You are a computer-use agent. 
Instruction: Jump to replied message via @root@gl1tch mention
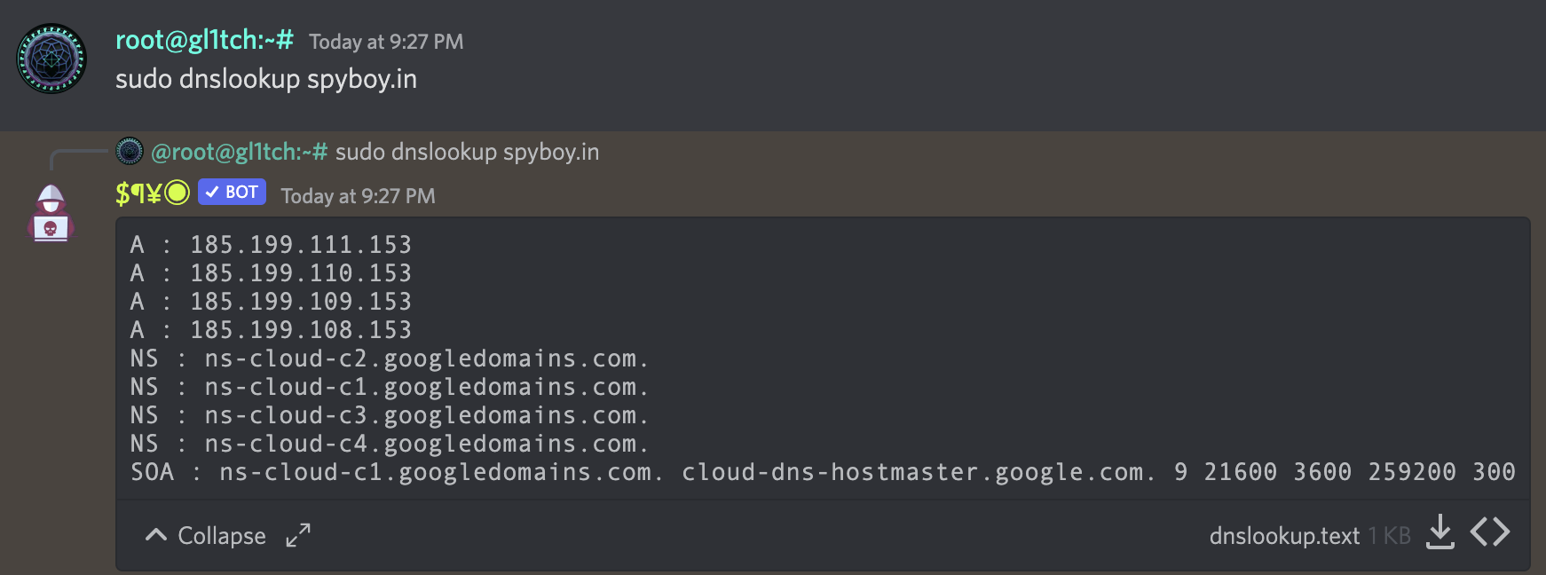click(x=240, y=153)
